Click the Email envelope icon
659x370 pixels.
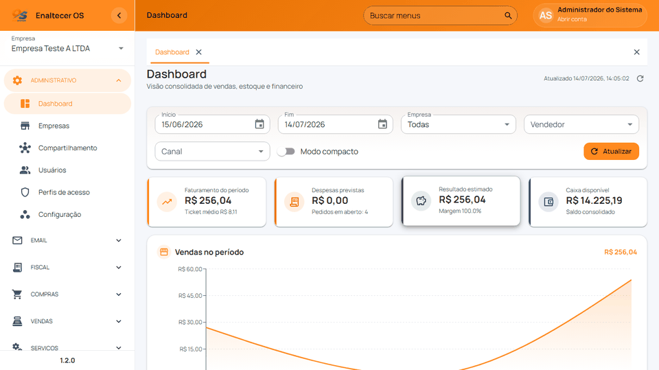17,240
